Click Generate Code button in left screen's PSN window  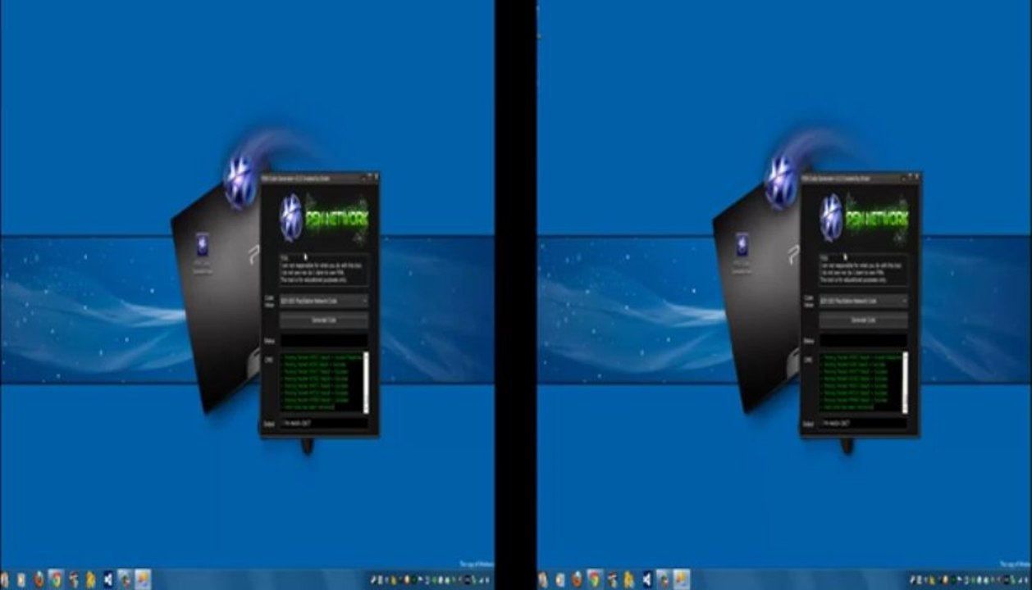324,320
